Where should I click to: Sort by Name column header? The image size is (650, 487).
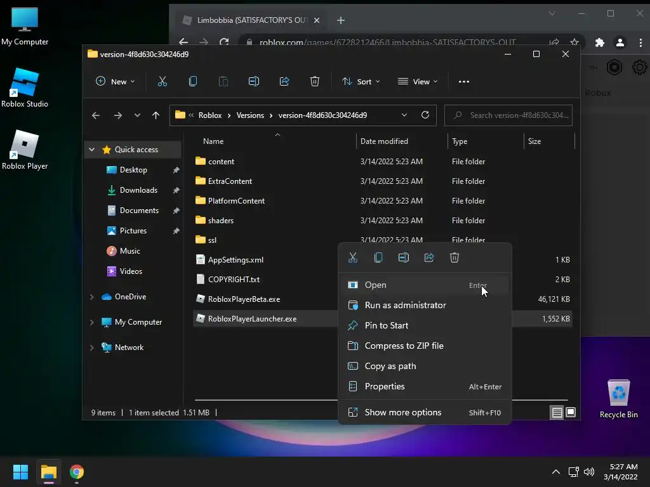pos(213,141)
